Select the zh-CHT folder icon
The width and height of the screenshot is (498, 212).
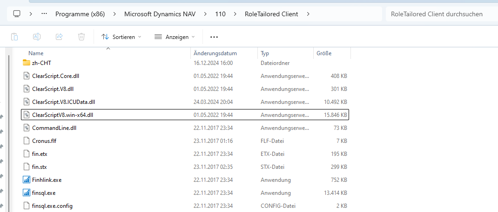click(27, 63)
